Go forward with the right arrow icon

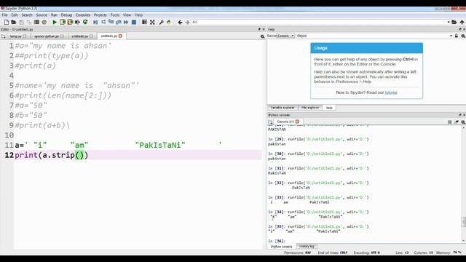(x=187, y=22)
